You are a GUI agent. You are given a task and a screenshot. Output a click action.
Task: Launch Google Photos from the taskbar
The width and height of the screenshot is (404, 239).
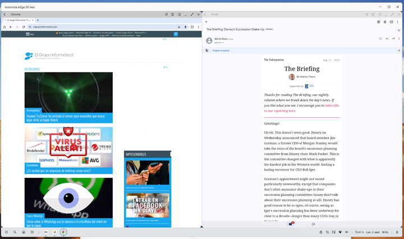(x=54, y=232)
